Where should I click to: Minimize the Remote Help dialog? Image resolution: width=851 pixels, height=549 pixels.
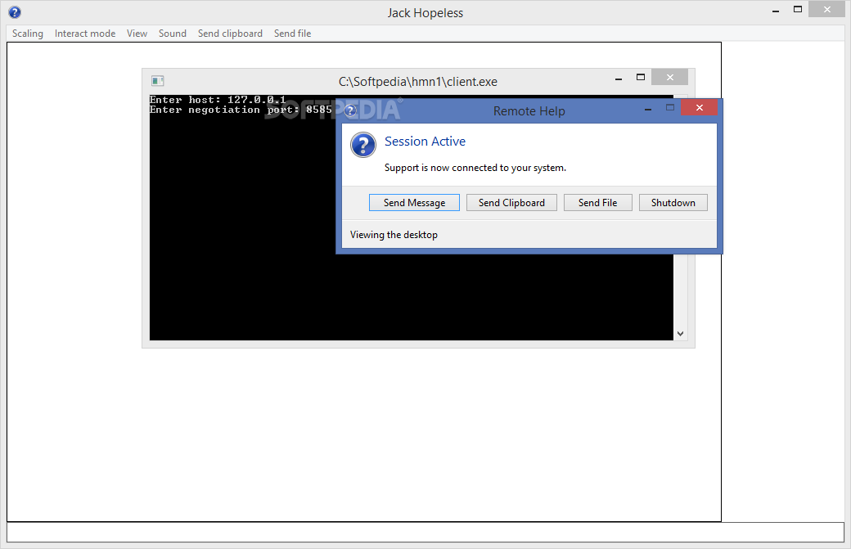click(x=647, y=109)
